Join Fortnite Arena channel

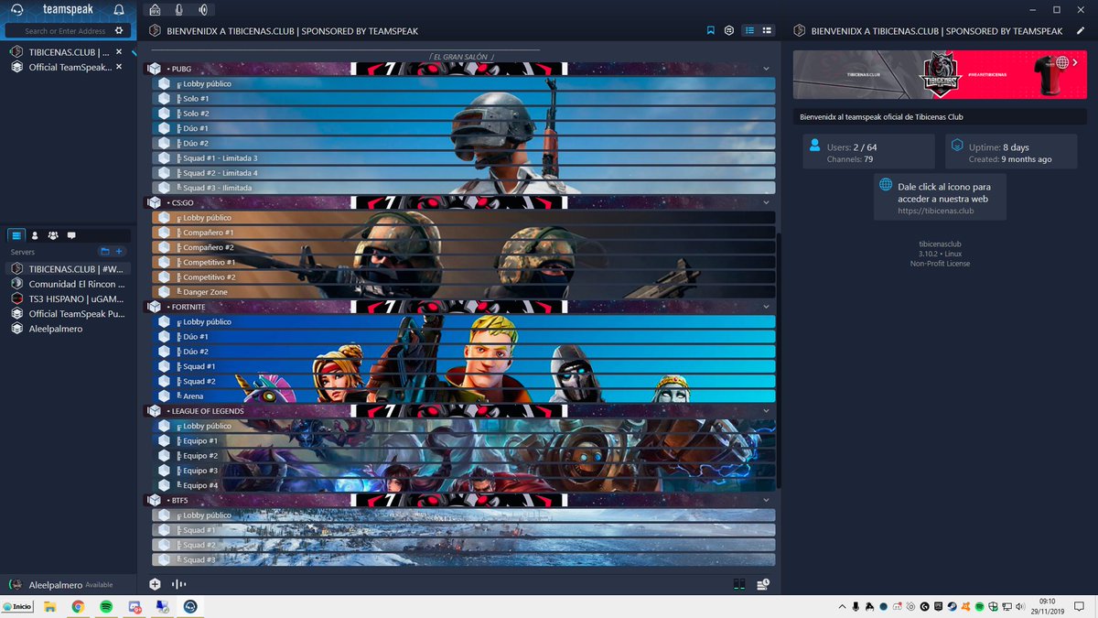pyautogui.click(x=464, y=396)
